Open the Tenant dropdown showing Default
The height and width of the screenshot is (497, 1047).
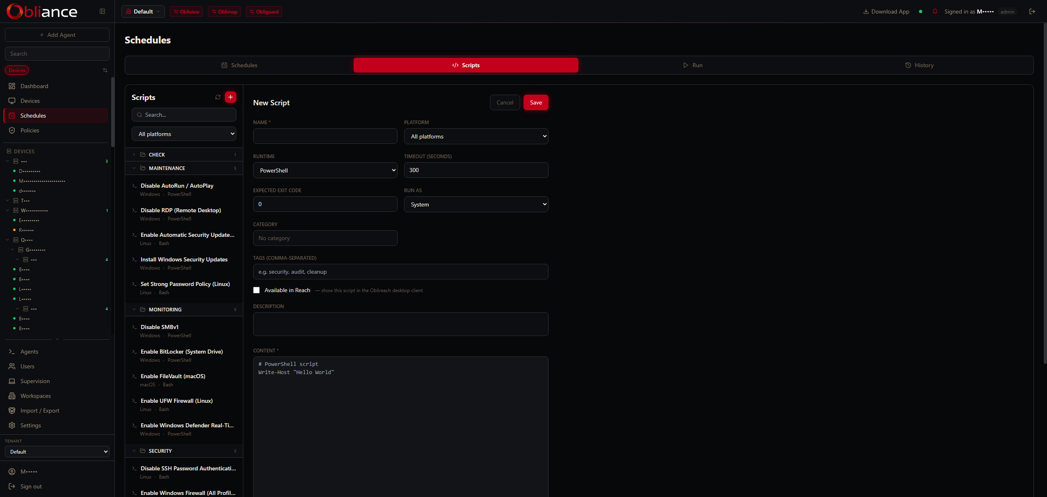pos(57,451)
